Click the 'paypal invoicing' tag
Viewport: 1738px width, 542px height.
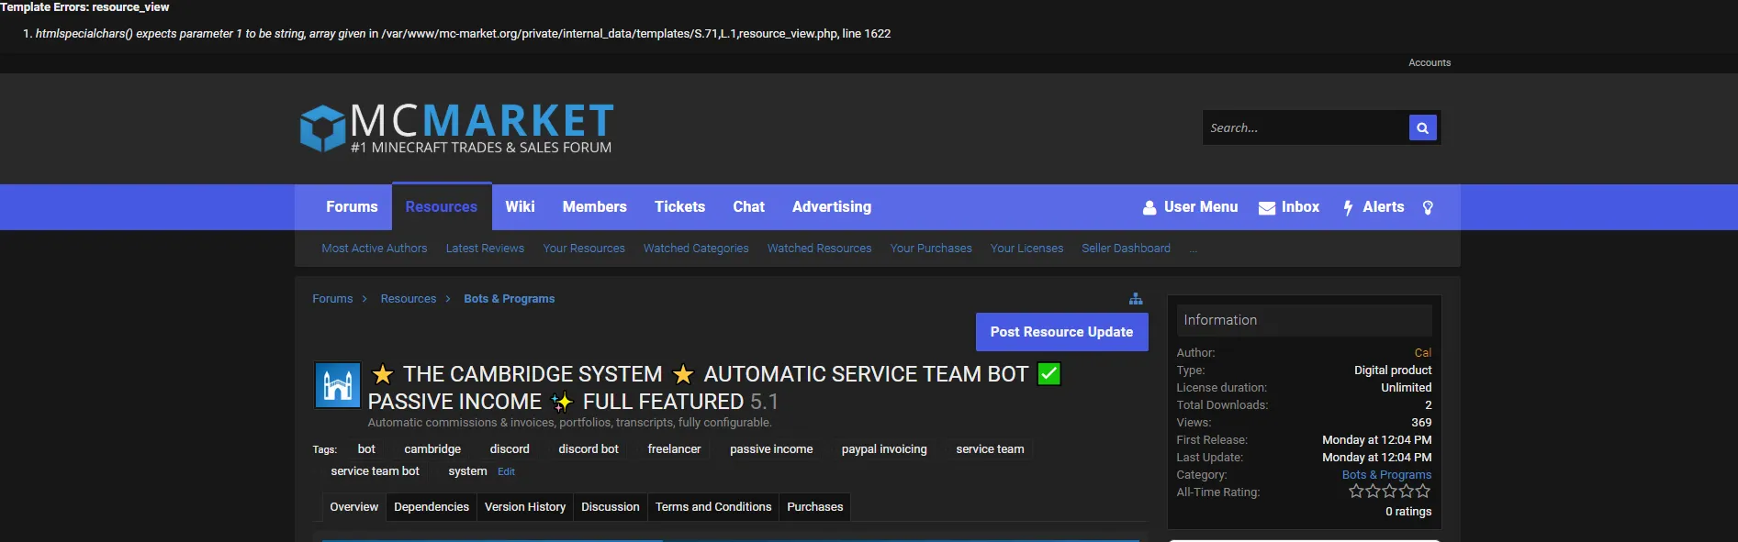(884, 449)
